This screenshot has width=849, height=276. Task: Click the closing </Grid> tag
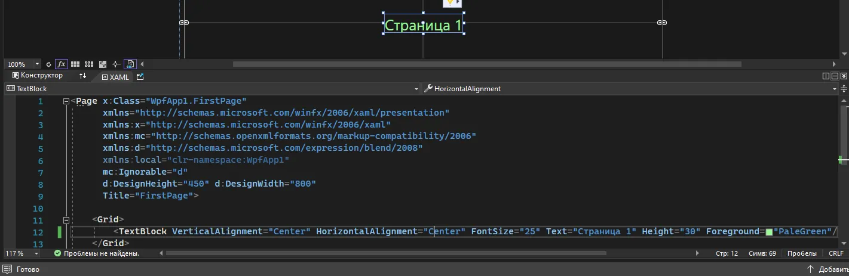[111, 244]
